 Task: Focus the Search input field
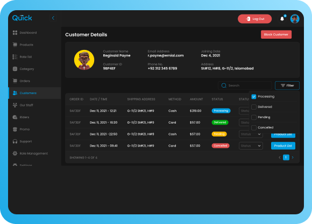coord(245,85)
